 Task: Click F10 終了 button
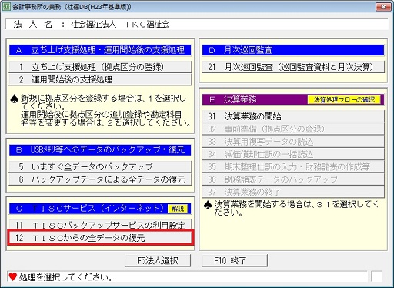pyautogui.click(x=235, y=261)
